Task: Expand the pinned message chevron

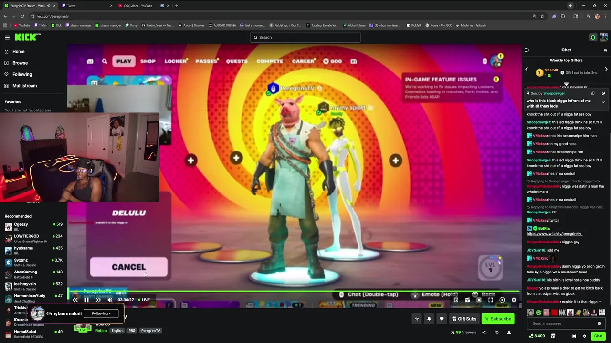Action: (603, 102)
